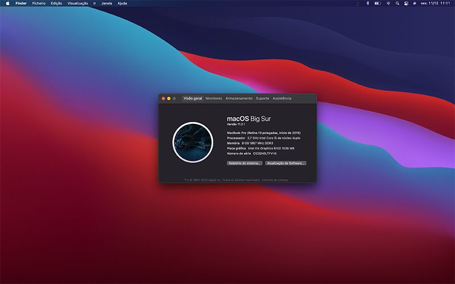Click the dim icon left of Bluetooth
455x284 pixels.
pyautogui.click(x=358, y=3)
